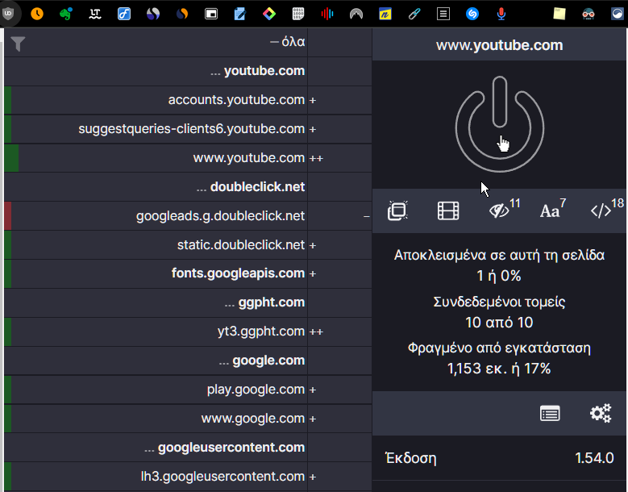Open the LanguageTool LT extension icon
Viewport: 628px width, 492px height.
[95, 14]
